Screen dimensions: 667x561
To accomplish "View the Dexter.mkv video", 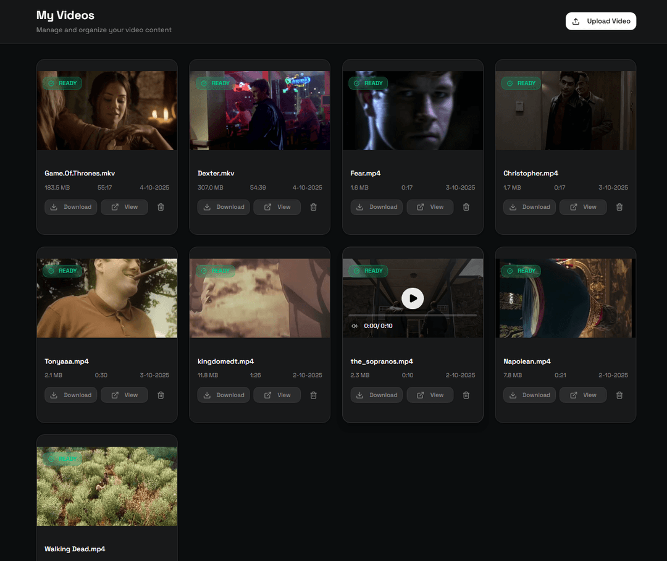I will (277, 207).
